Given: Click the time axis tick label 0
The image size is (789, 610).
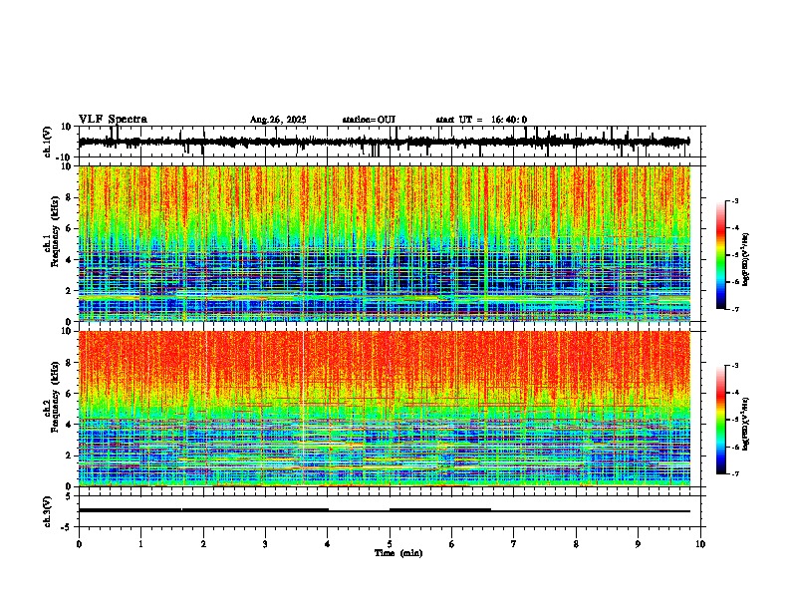Looking at the screenshot, I should coord(79,544).
